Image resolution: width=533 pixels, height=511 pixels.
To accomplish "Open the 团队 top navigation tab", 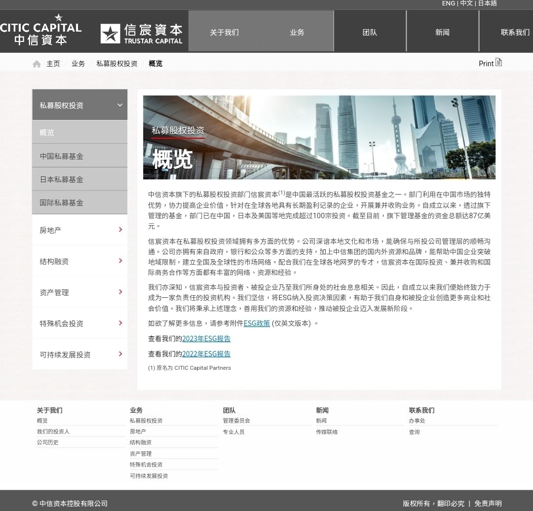I will click(370, 32).
